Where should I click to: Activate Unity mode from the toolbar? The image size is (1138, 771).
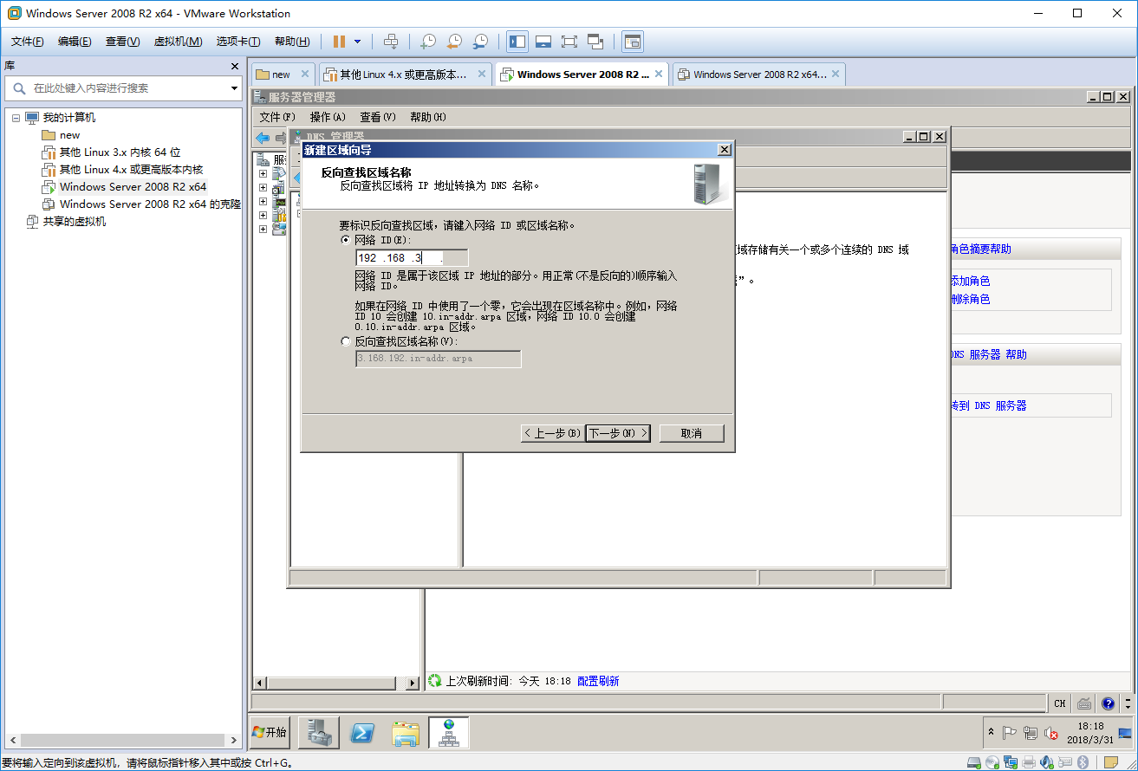coord(595,41)
